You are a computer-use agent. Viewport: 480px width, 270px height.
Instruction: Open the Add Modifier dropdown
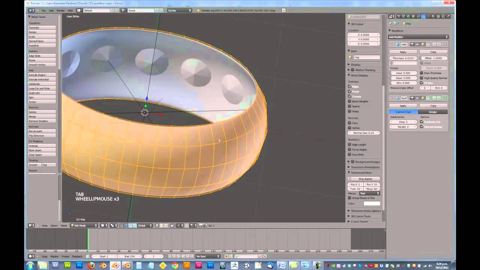click(x=418, y=37)
